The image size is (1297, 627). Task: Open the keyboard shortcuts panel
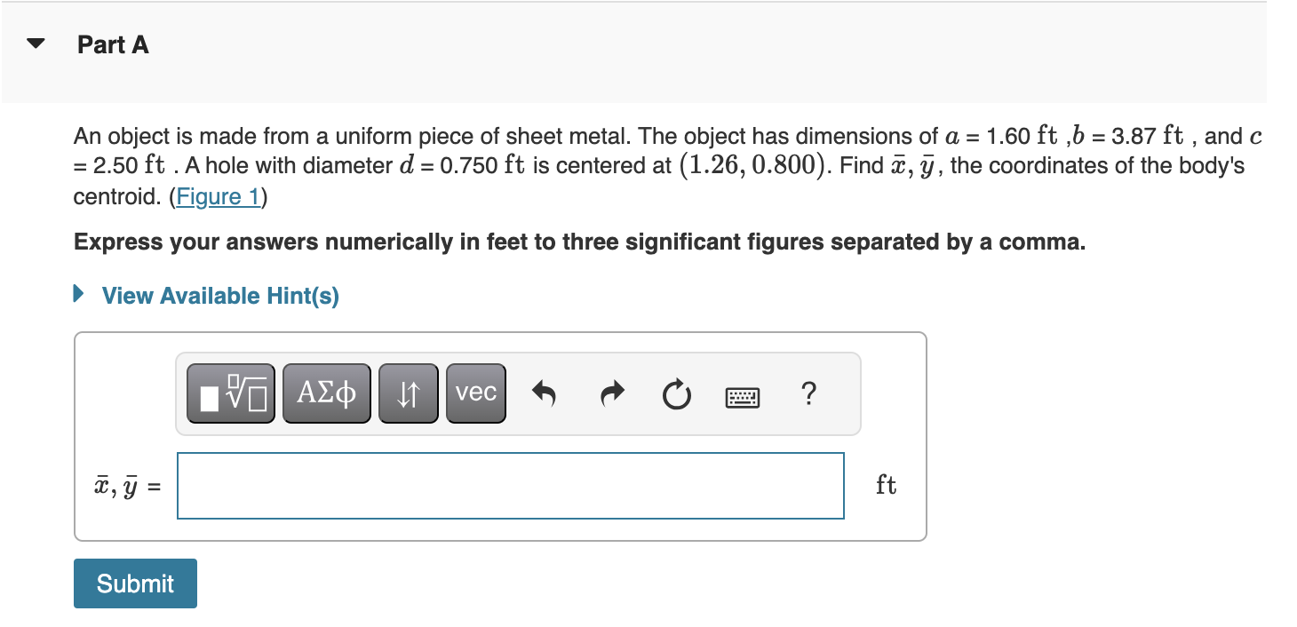coord(742,397)
